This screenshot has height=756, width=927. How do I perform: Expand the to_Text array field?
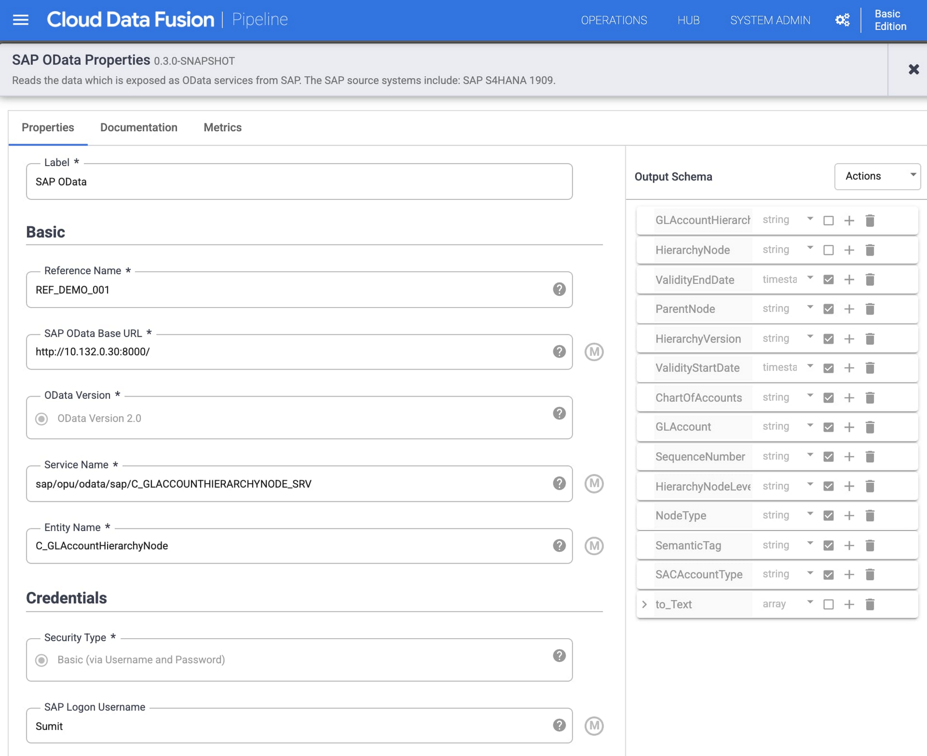point(644,604)
